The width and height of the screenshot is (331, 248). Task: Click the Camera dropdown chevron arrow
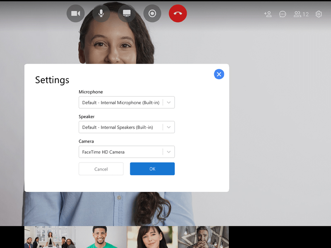169,152
